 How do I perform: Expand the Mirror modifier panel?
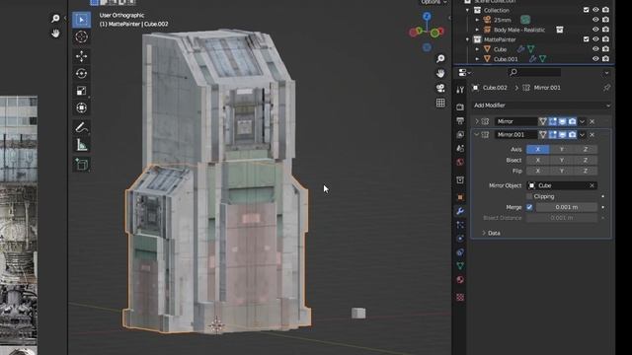coord(476,121)
